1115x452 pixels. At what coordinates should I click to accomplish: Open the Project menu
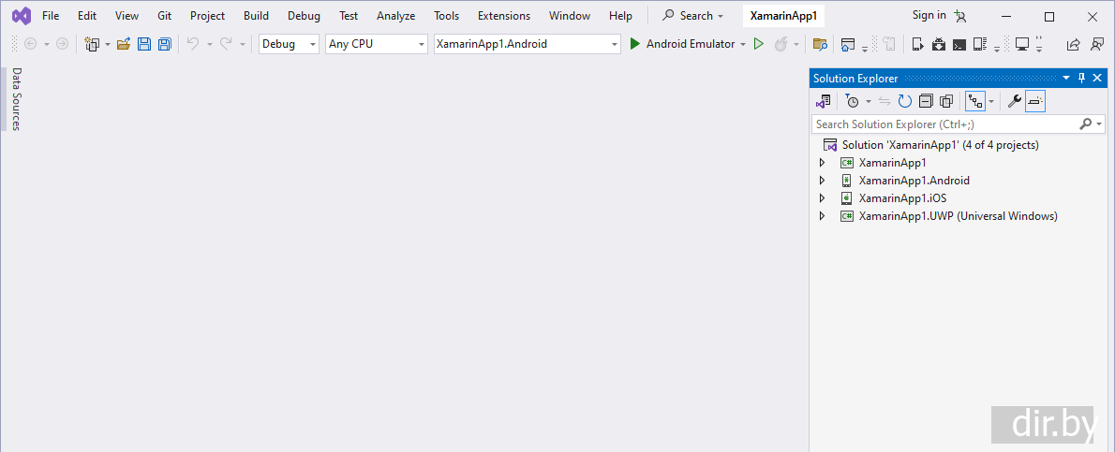tap(207, 16)
